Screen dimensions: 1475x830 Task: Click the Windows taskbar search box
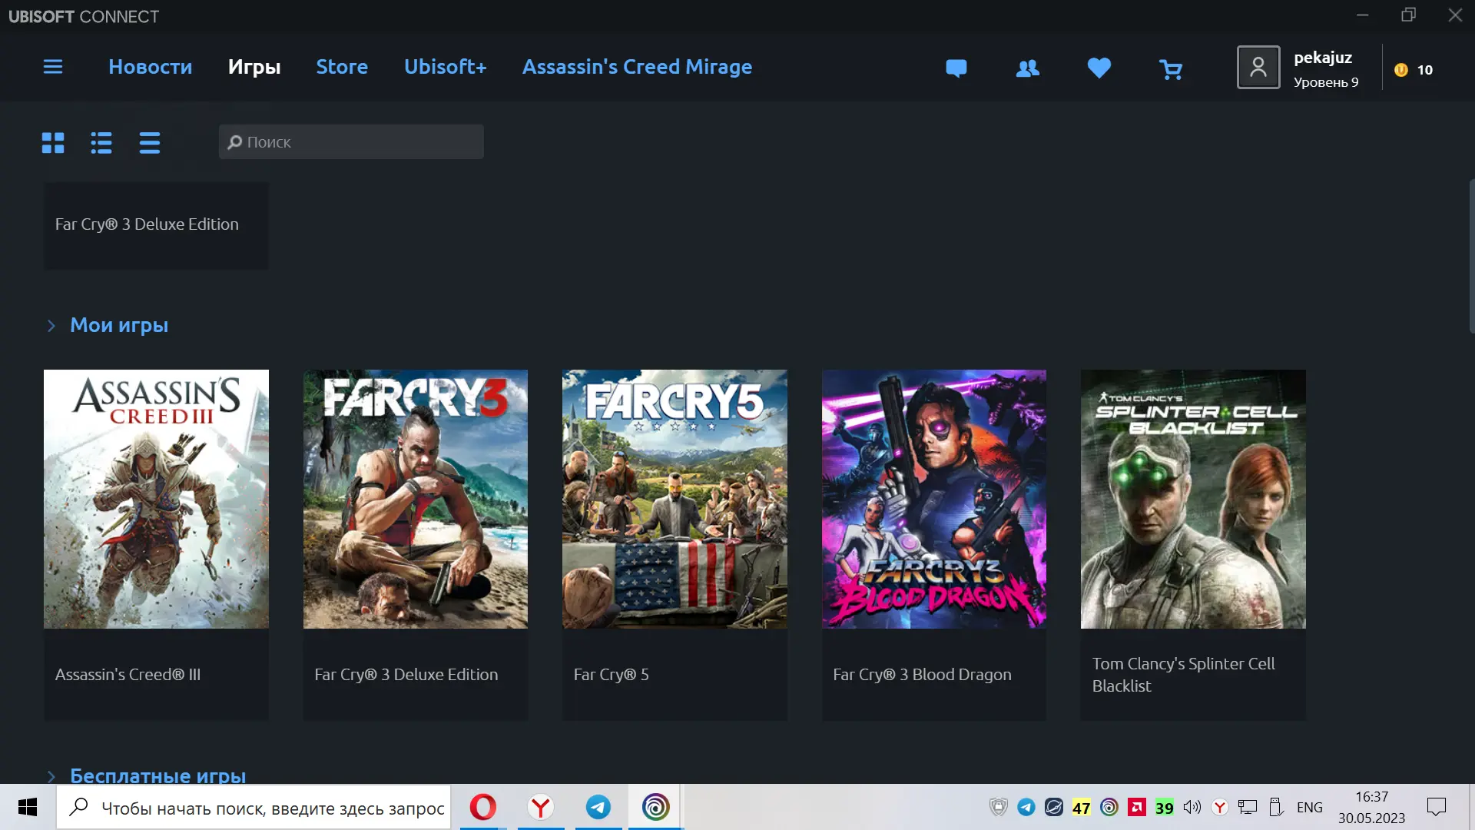pos(254,807)
